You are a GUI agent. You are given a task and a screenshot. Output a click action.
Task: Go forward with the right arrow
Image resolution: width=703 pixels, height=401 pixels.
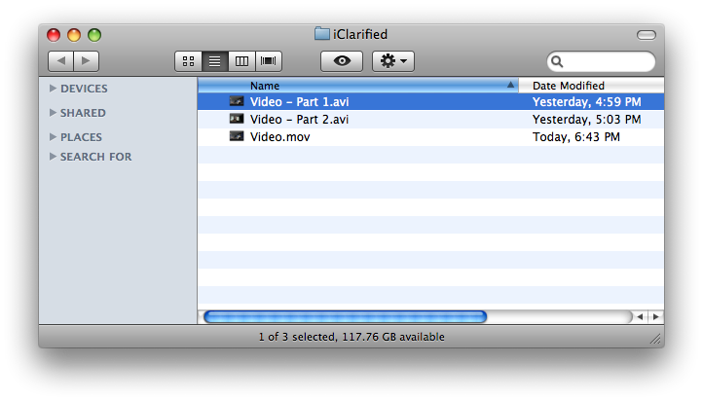point(86,61)
